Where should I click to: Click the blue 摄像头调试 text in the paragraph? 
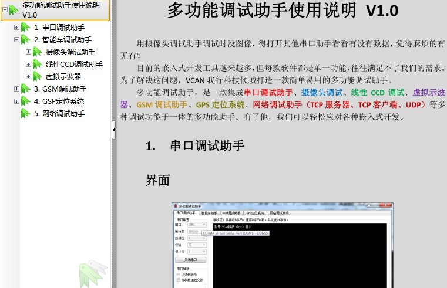point(322,93)
